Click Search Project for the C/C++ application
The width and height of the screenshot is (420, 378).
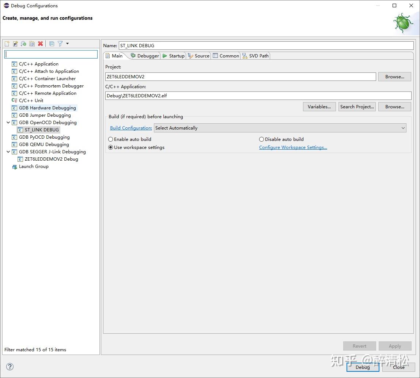point(357,106)
